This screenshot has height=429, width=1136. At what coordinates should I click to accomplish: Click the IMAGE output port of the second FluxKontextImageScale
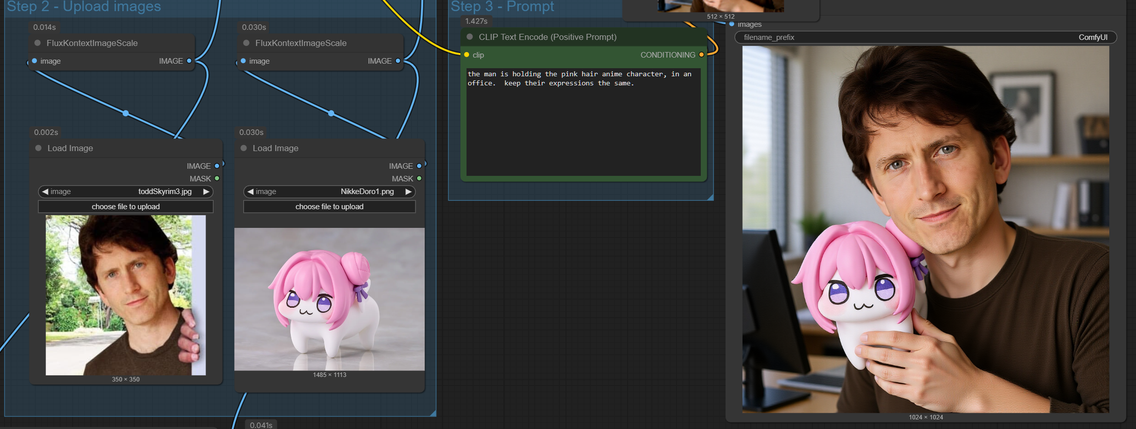click(x=398, y=61)
